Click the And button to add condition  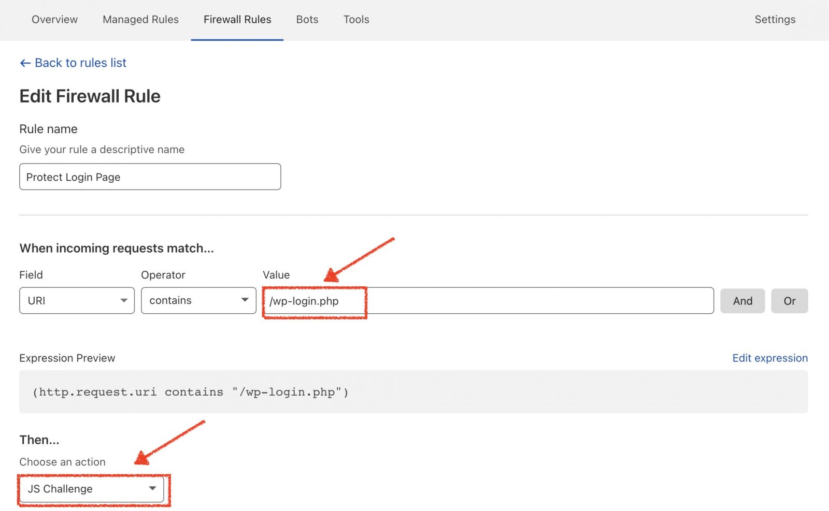click(742, 300)
